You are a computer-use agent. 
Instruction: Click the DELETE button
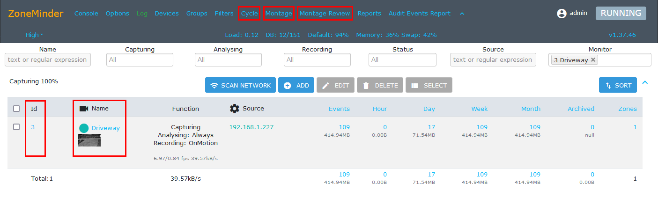pyautogui.click(x=380, y=85)
